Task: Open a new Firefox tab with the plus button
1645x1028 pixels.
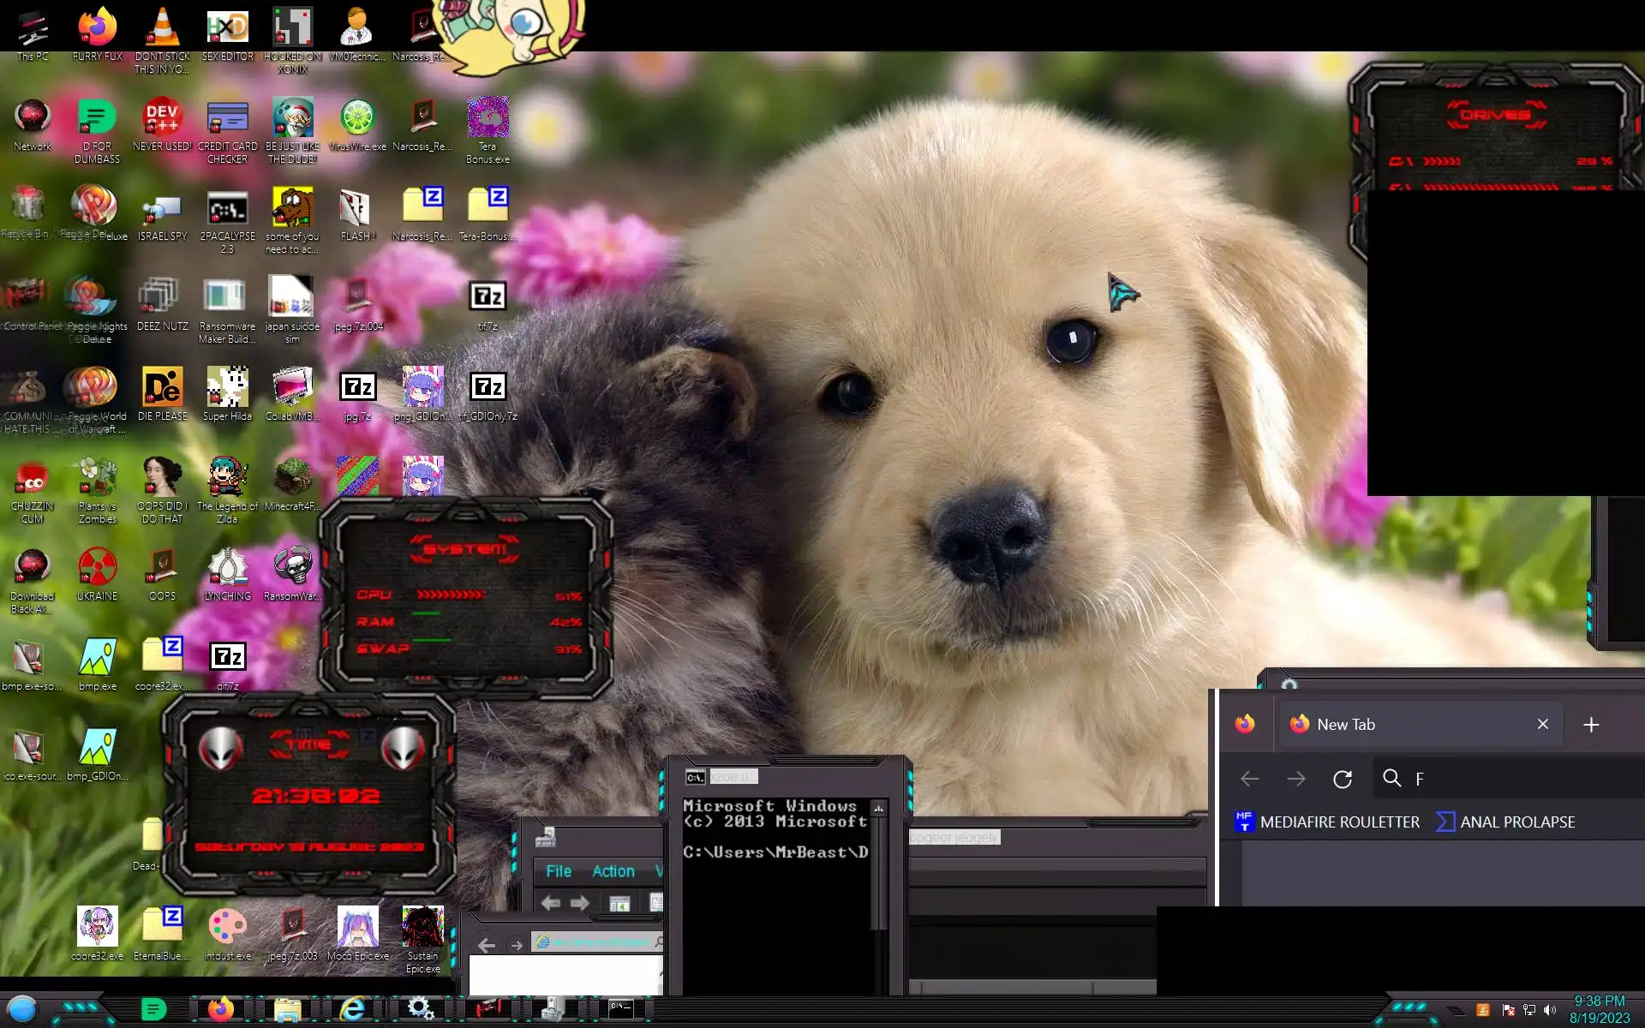Action: point(1591,725)
